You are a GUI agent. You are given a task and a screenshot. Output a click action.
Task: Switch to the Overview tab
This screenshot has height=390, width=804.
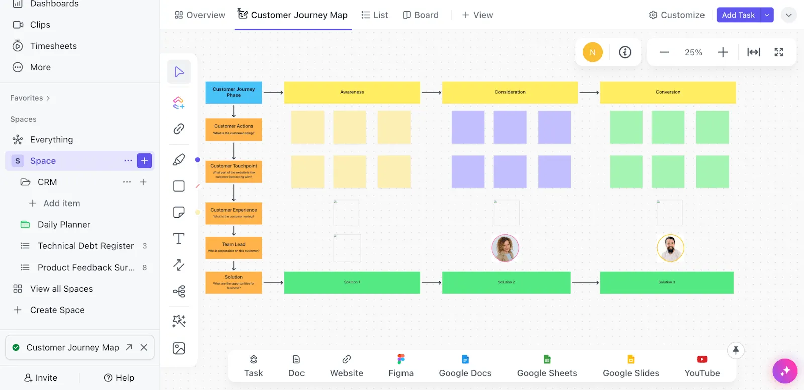point(200,15)
